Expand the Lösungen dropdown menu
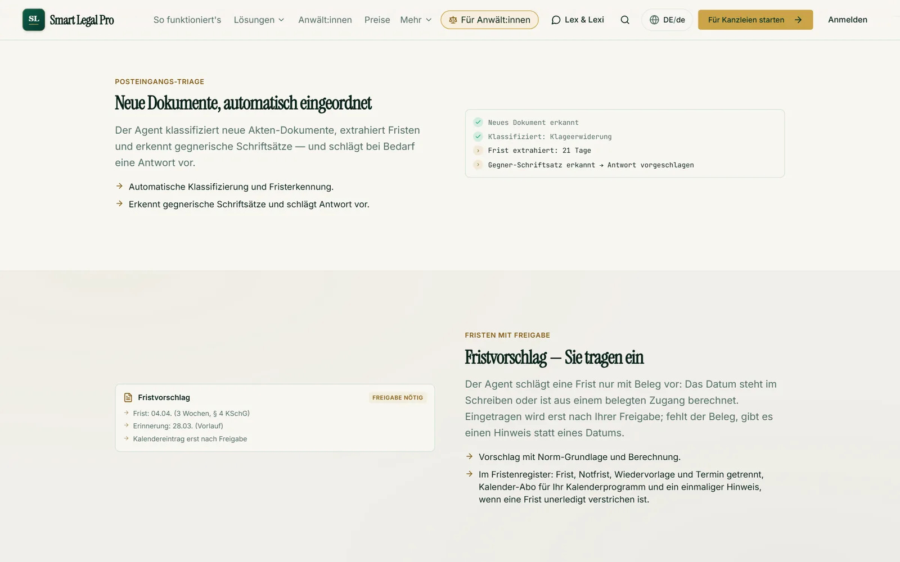This screenshot has width=900, height=562. coord(259,20)
